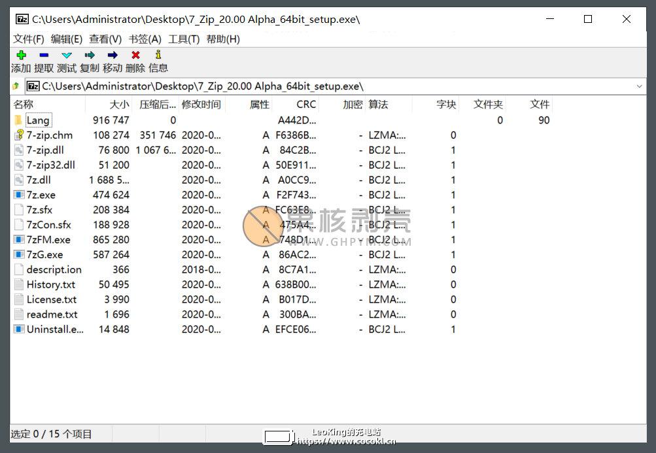This screenshot has height=453, width=656.
Task: Select the file name readme.txt
Action: point(52,314)
